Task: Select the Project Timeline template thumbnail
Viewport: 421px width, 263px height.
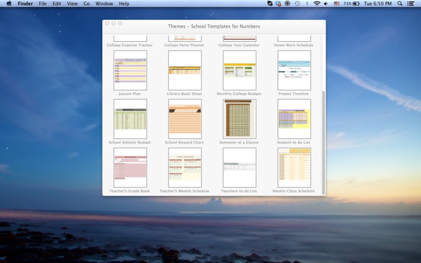Action: (294, 70)
